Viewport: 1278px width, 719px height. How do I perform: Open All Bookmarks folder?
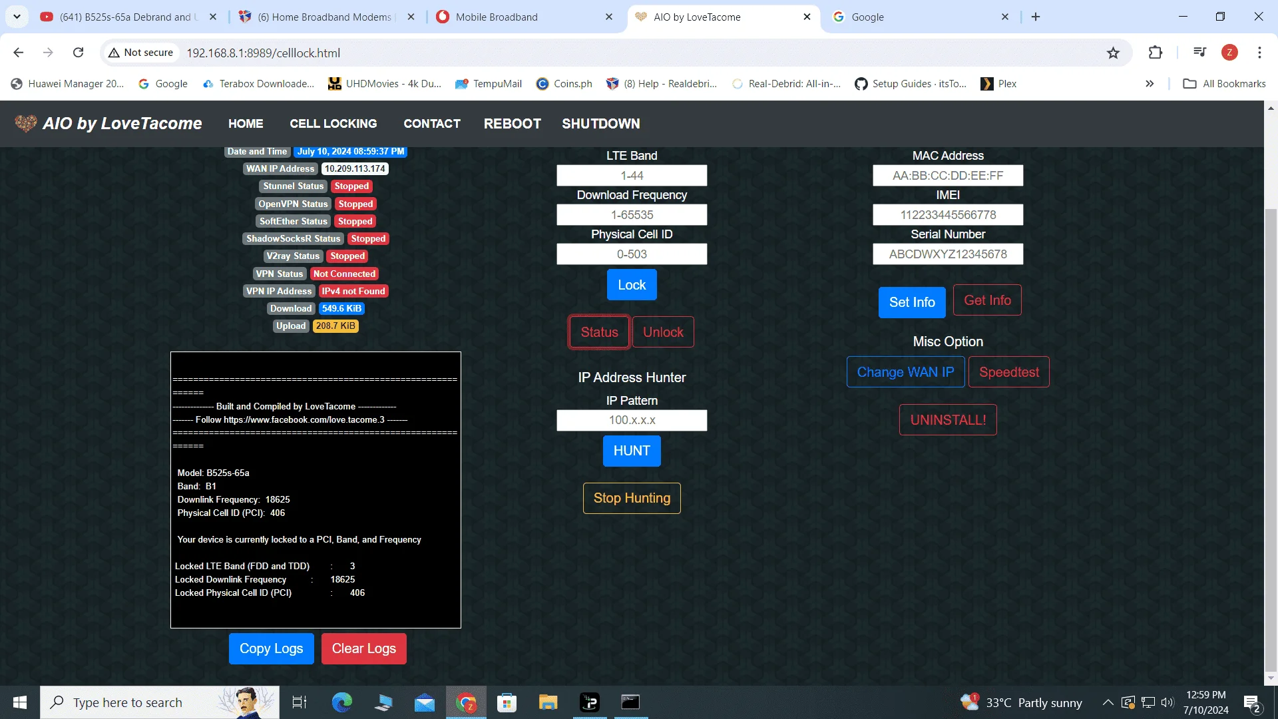pyautogui.click(x=1224, y=83)
